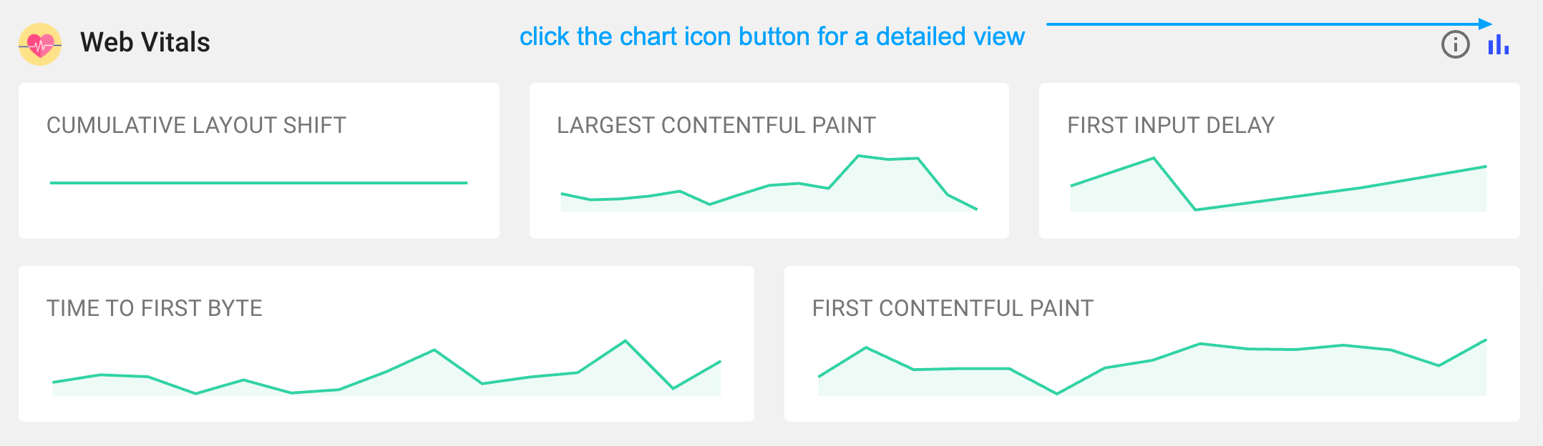Open the First Input Delay card
1543x446 pixels.
[x=1280, y=161]
